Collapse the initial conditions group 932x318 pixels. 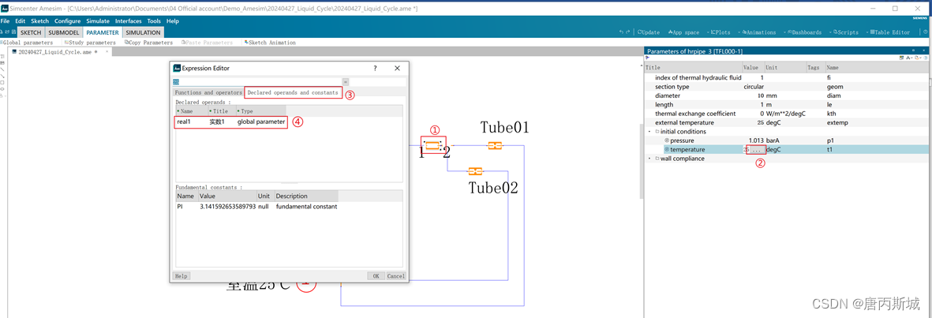coord(649,131)
